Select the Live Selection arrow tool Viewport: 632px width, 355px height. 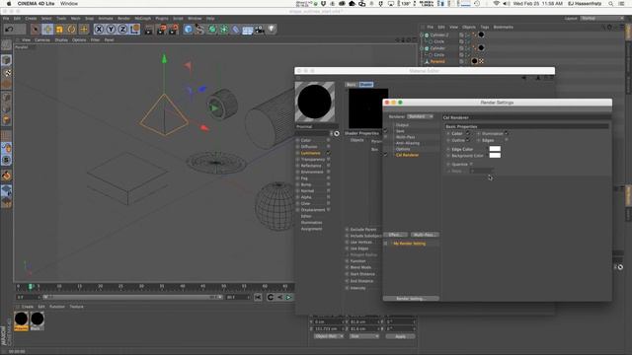tap(36, 29)
